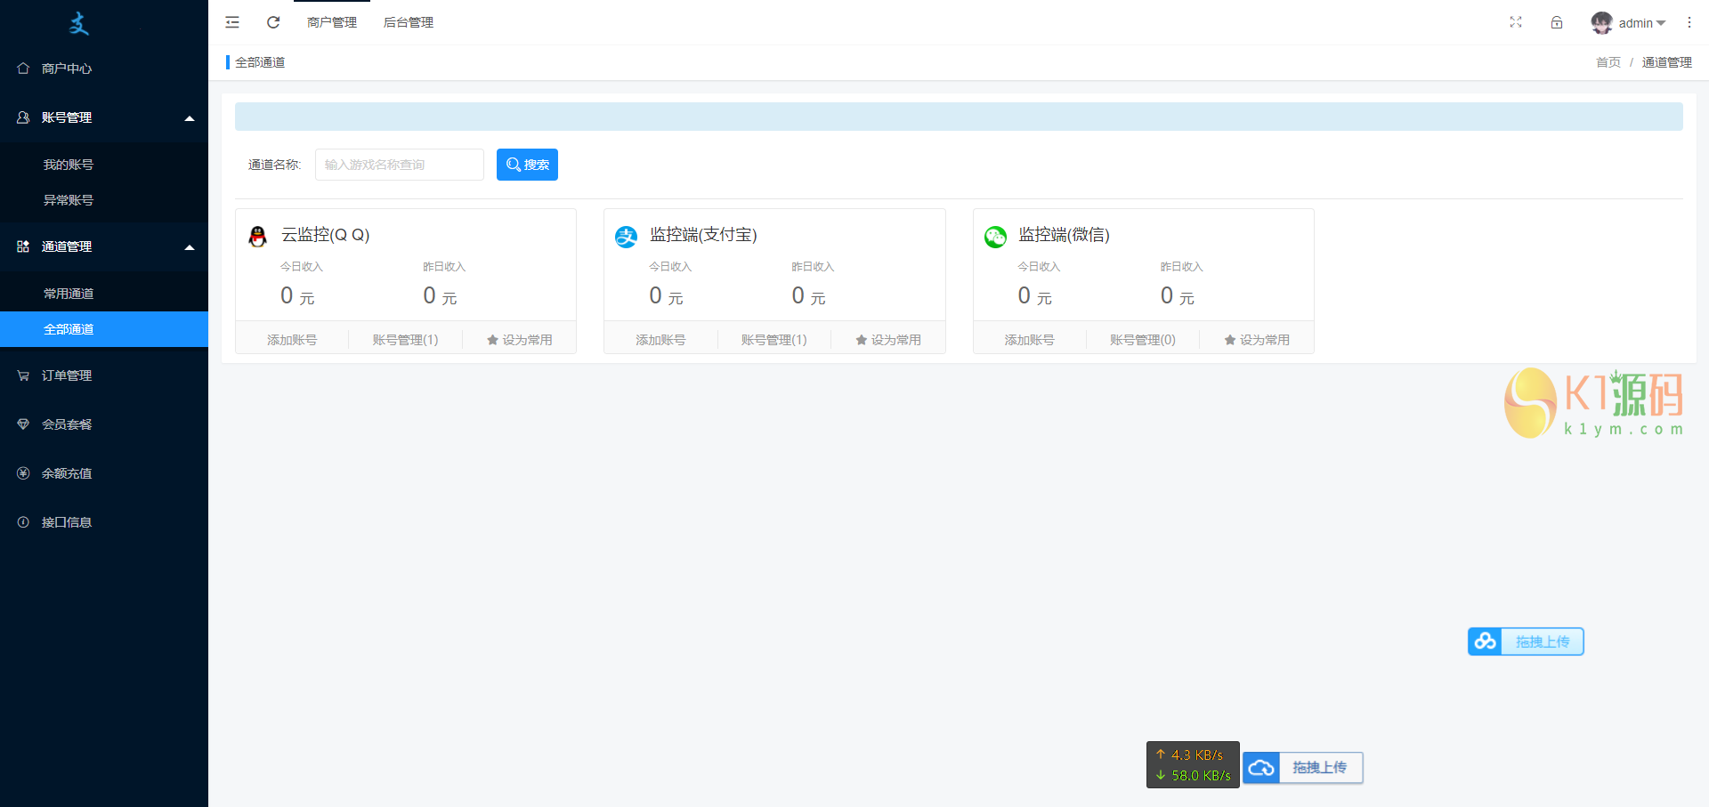Click the QQ penguin icon on 云监控 card

click(258, 236)
